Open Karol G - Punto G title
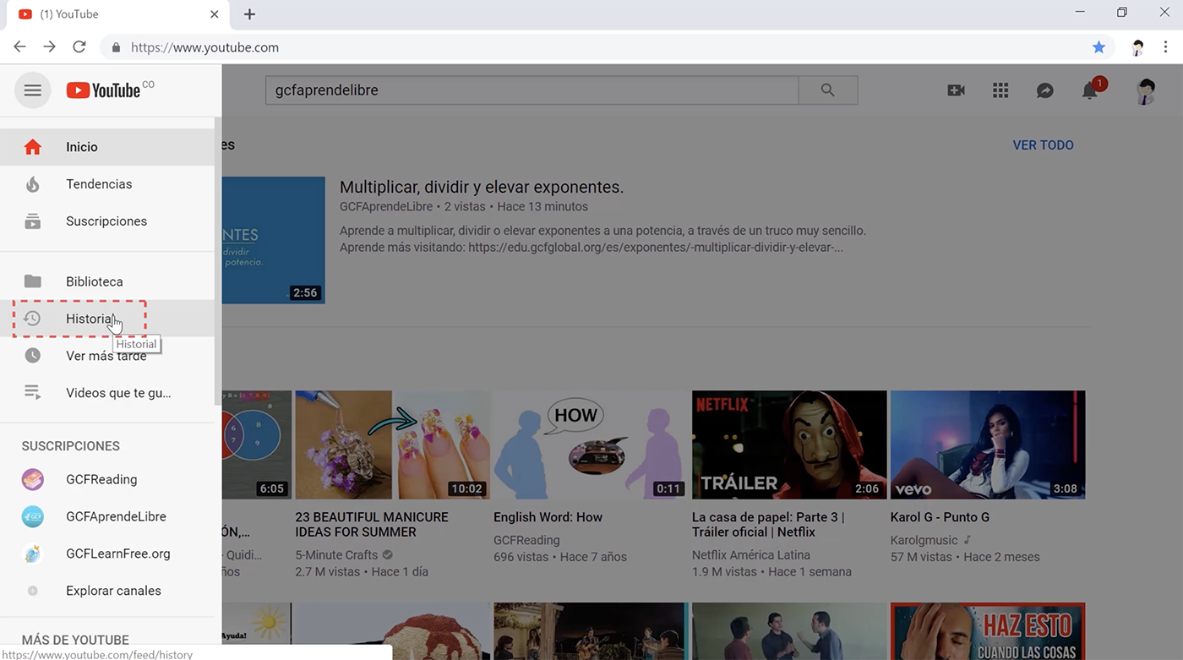The width and height of the screenshot is (1183, 660). coord(940,517)
